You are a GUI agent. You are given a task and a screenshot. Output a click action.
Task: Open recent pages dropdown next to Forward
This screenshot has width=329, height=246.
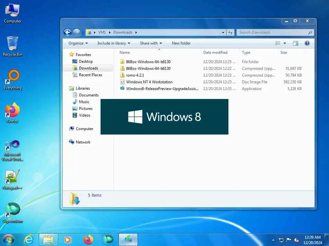(x=83, y=32)
